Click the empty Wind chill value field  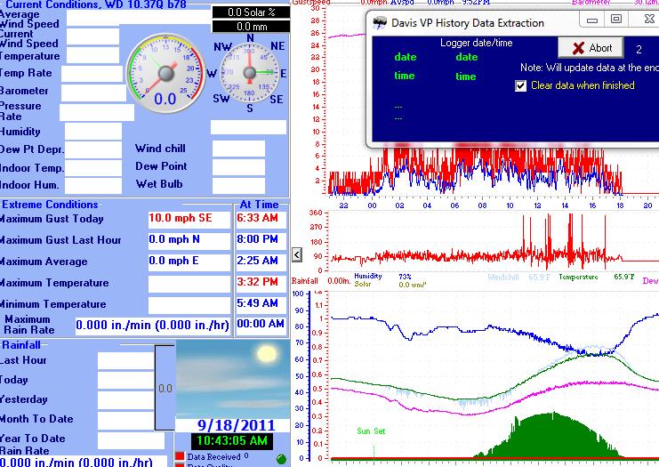point(238,149)
